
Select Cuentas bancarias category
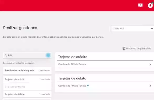click(27, 87)
